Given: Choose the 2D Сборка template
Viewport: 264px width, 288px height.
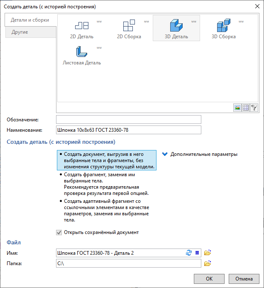Looking at the screenshot, I should click(x=129, y=26).
